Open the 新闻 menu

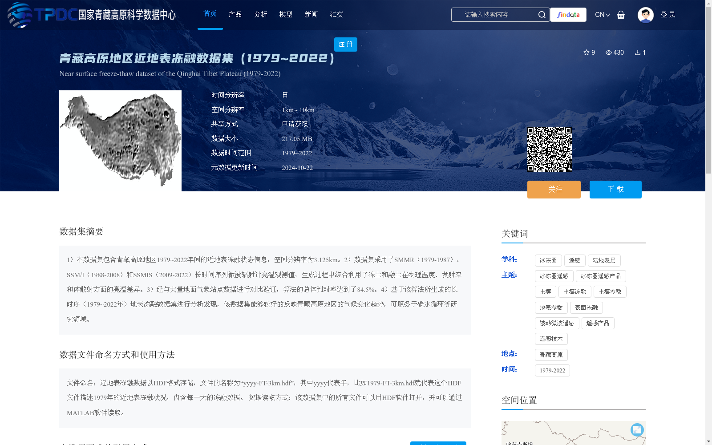tap(311, 14)
